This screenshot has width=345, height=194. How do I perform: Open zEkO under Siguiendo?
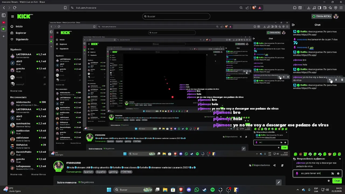[x=28, y=63]
